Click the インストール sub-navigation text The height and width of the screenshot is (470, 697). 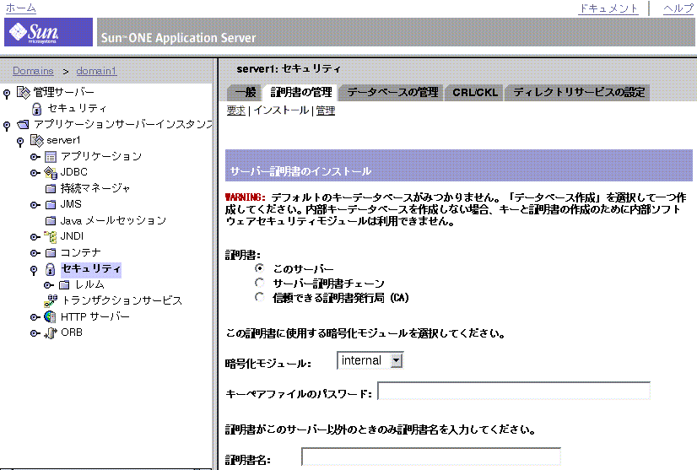pos(281,111)
